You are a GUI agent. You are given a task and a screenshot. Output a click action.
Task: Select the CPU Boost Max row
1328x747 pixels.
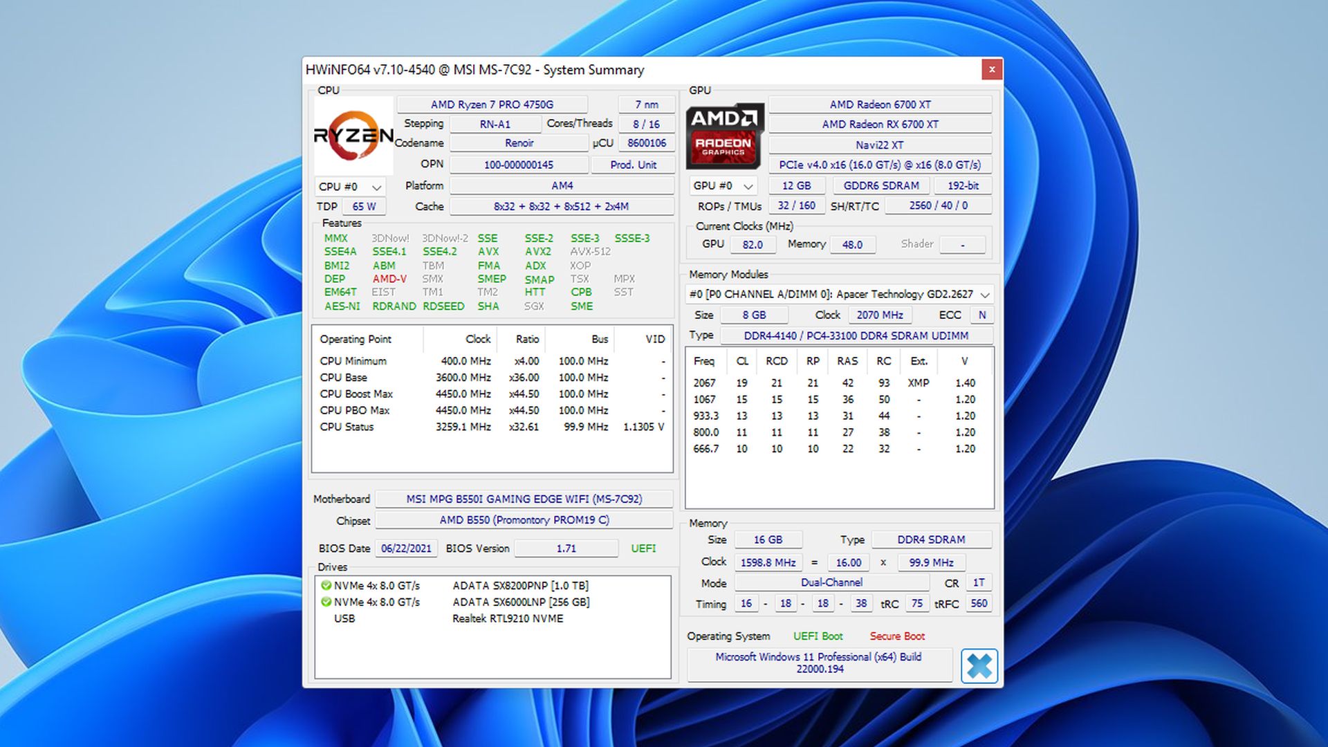tap(492, 394)
